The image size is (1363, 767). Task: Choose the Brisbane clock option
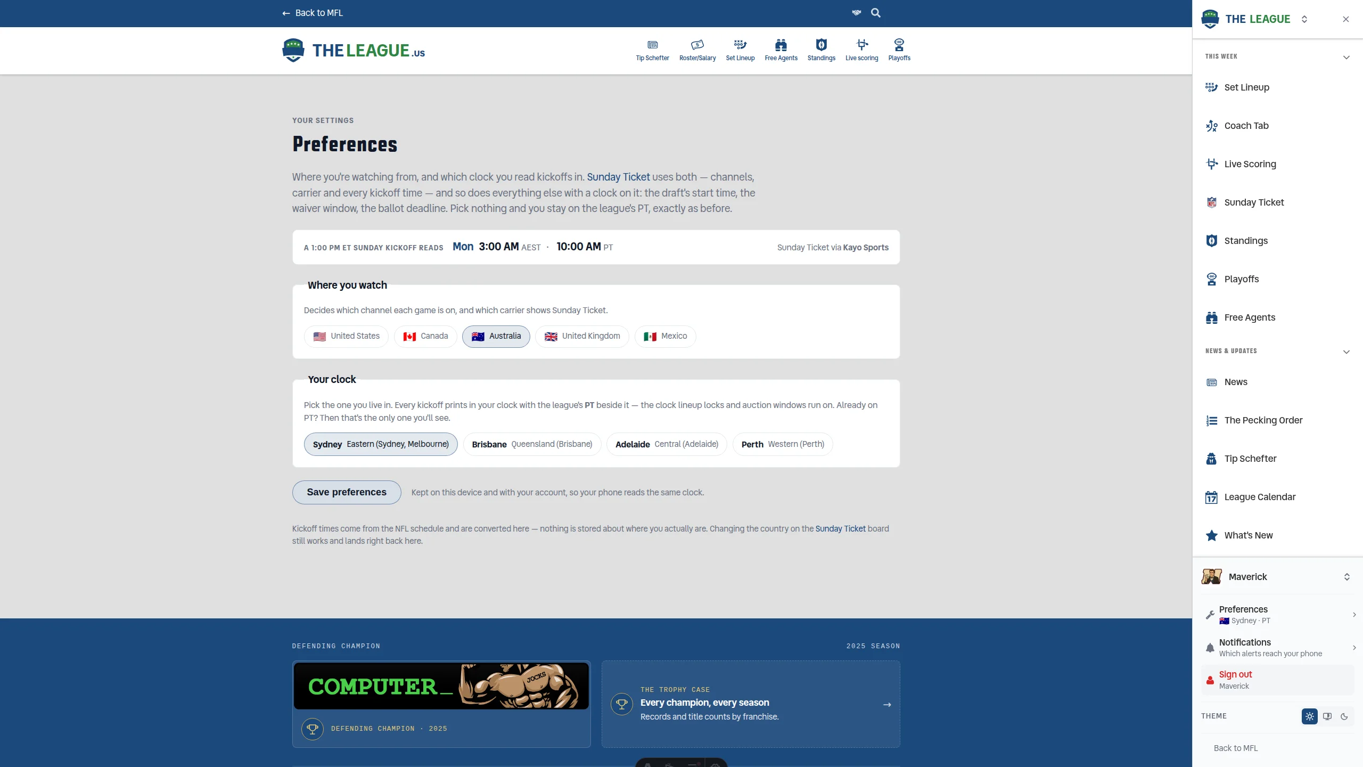[532, 444]
